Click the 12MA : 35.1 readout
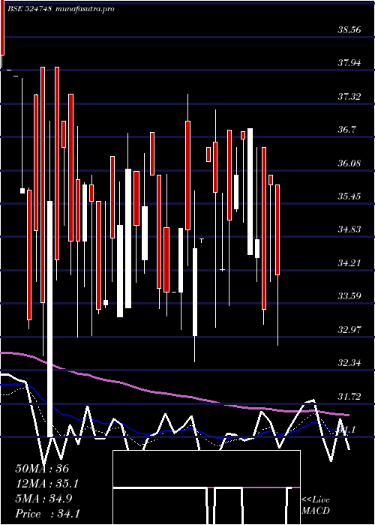The height and width of the screenshot is (525, 375). 46,484
